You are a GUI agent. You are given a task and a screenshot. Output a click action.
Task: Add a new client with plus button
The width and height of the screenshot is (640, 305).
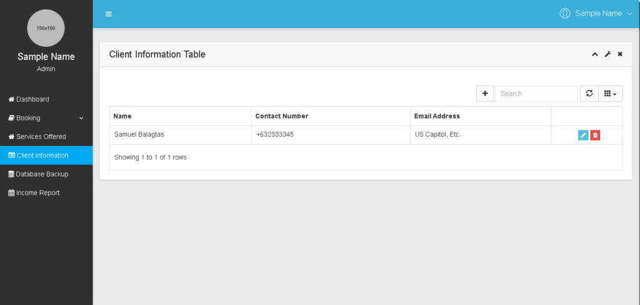click(485, 94)
